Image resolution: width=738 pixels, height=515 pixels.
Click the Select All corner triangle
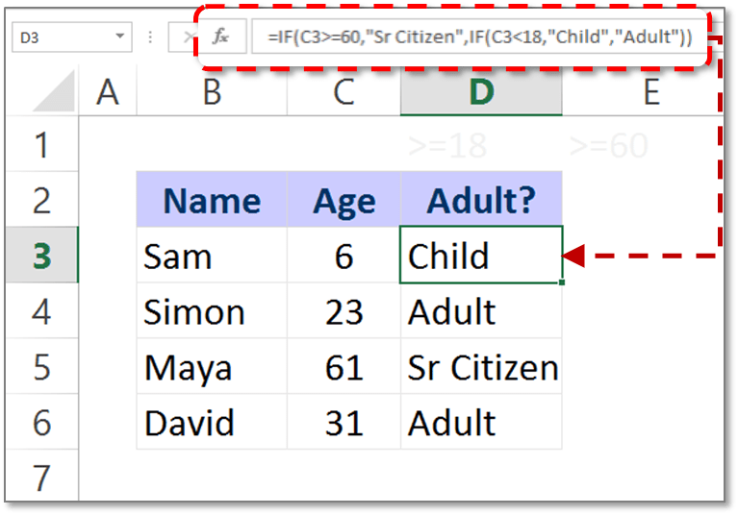(55, 90)
